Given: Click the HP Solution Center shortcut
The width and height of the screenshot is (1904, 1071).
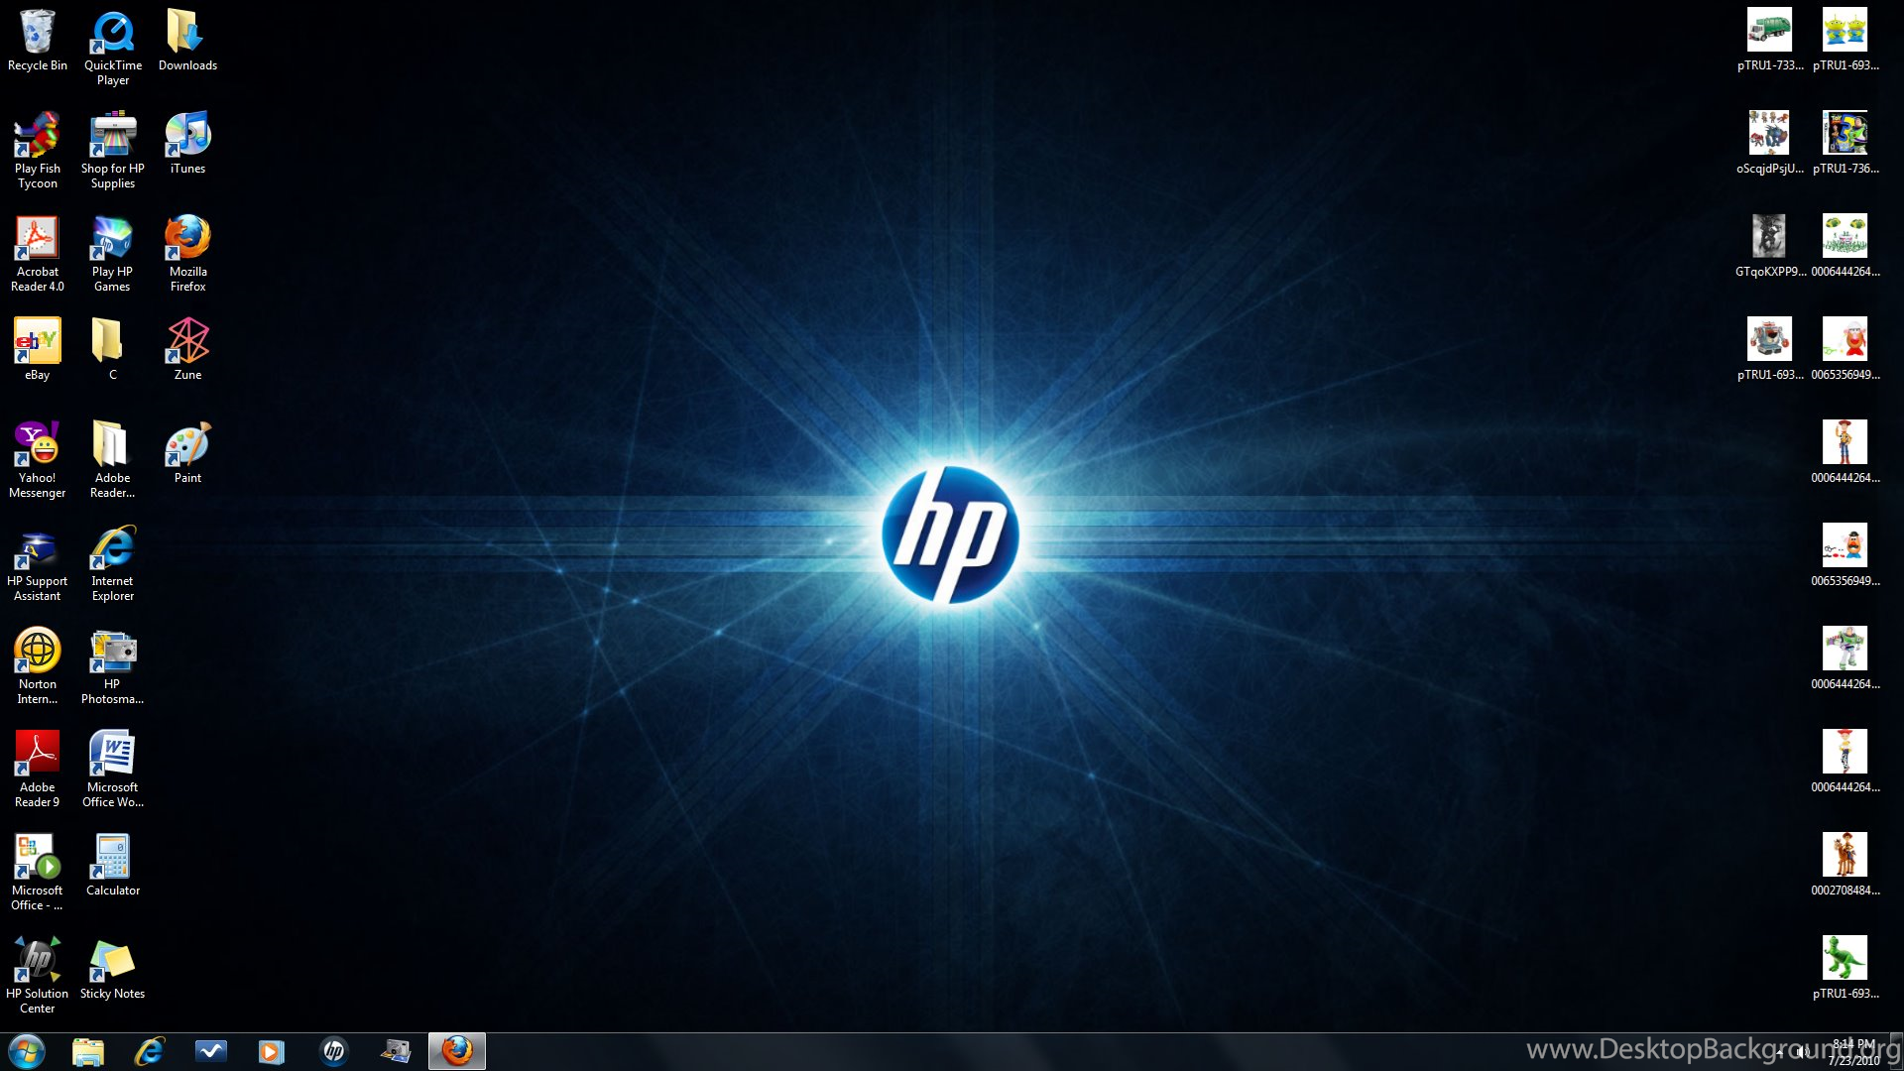Looking at the screenshot, I should click(38, 975).
